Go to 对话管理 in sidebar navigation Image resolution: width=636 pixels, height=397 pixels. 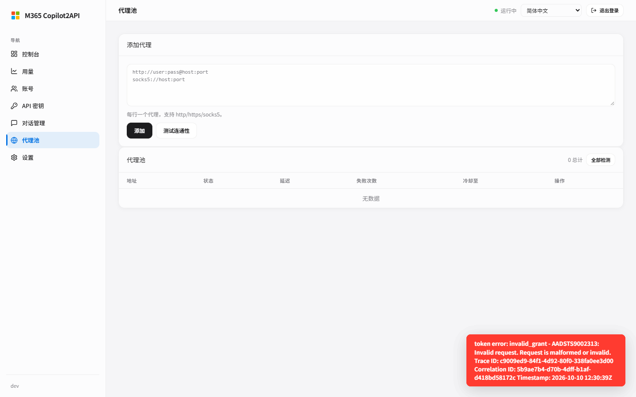click(x=53, y=123)
